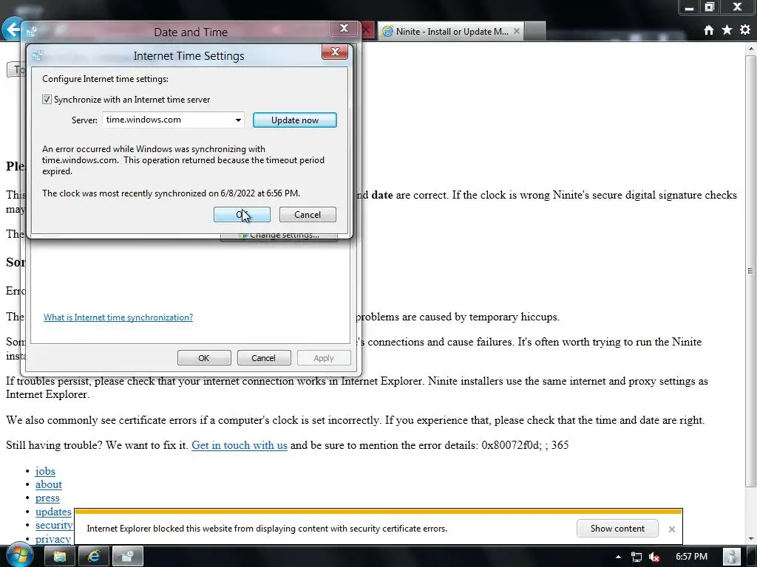This screenshot has width=757, height=567.
Task: Close the Date and Time window
Action: pos(344,29)
